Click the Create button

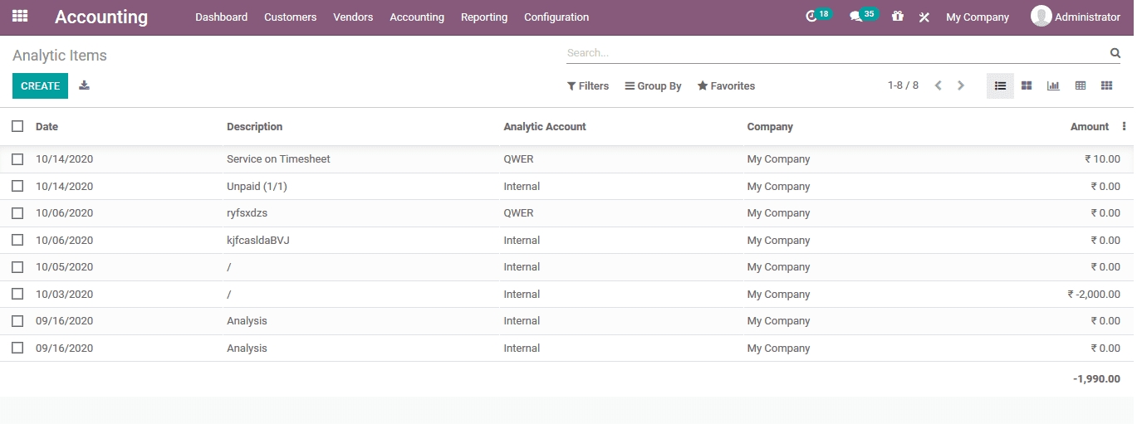(x=40, y=86)
